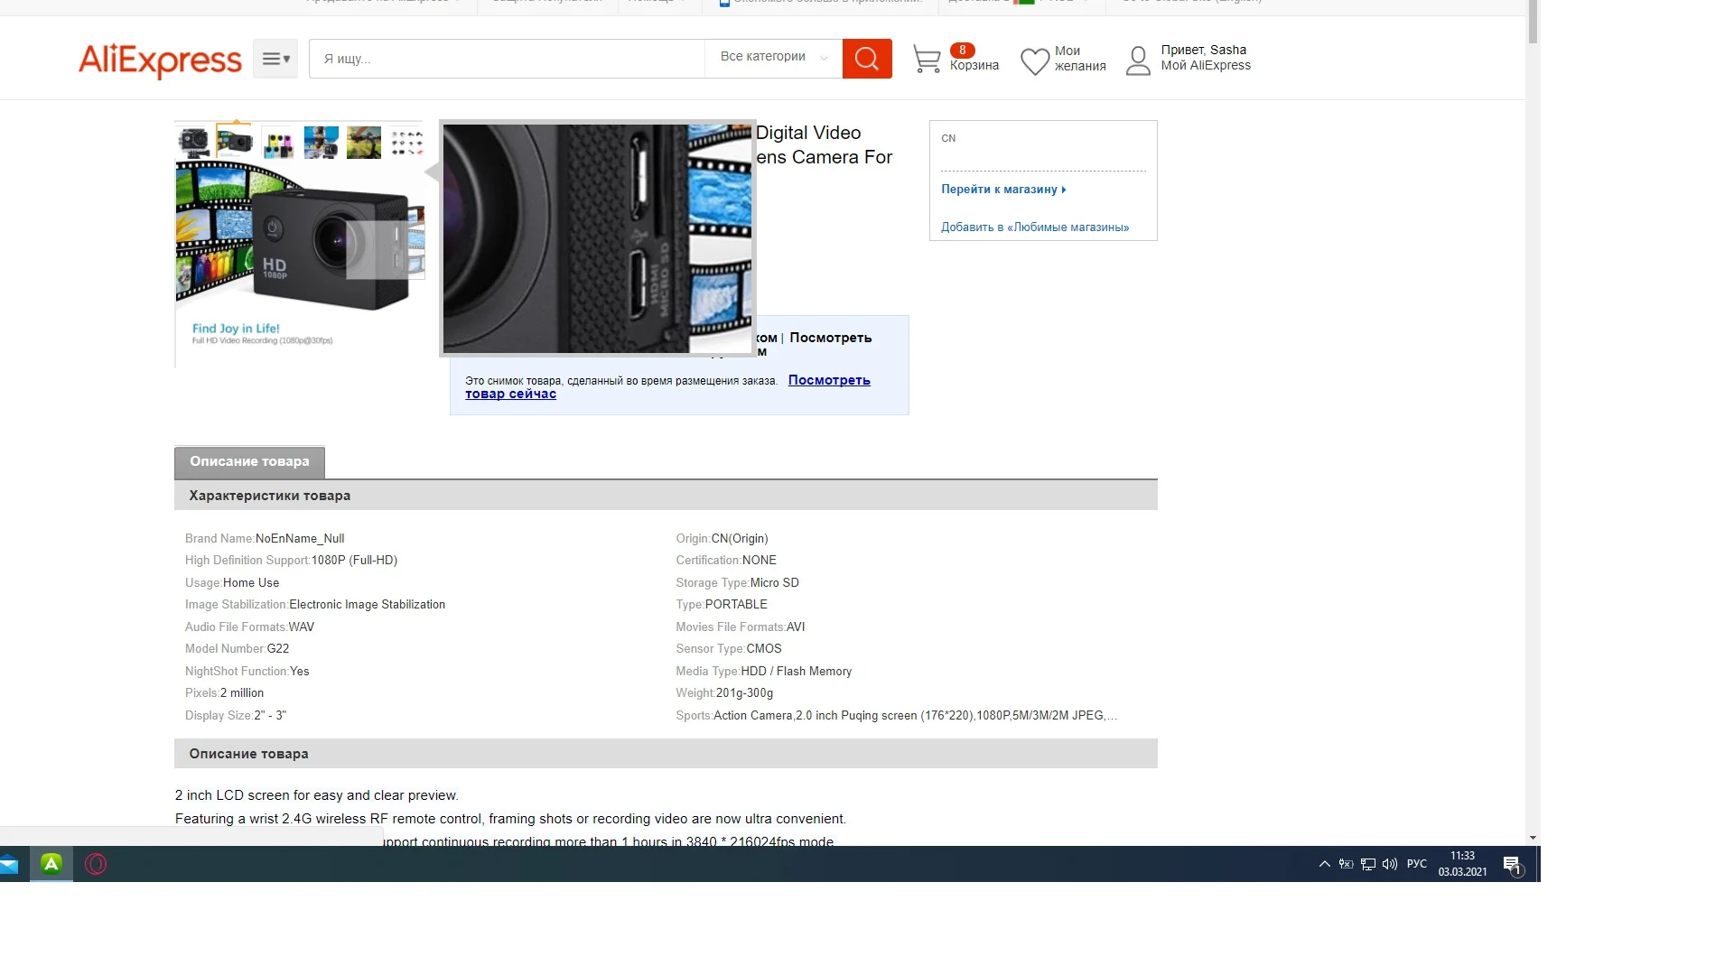Open the Opera browser taskbar icon
This screenshot has width=1734, height=975.
click(96, 864)
